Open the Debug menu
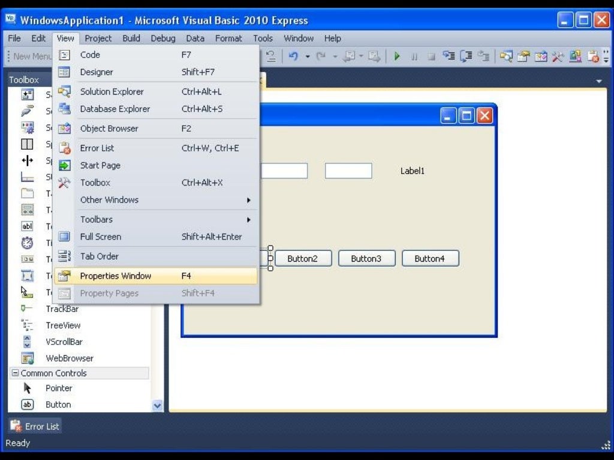Image resolution: width=614 pixels, height=460 pixels. coord(163,38)
